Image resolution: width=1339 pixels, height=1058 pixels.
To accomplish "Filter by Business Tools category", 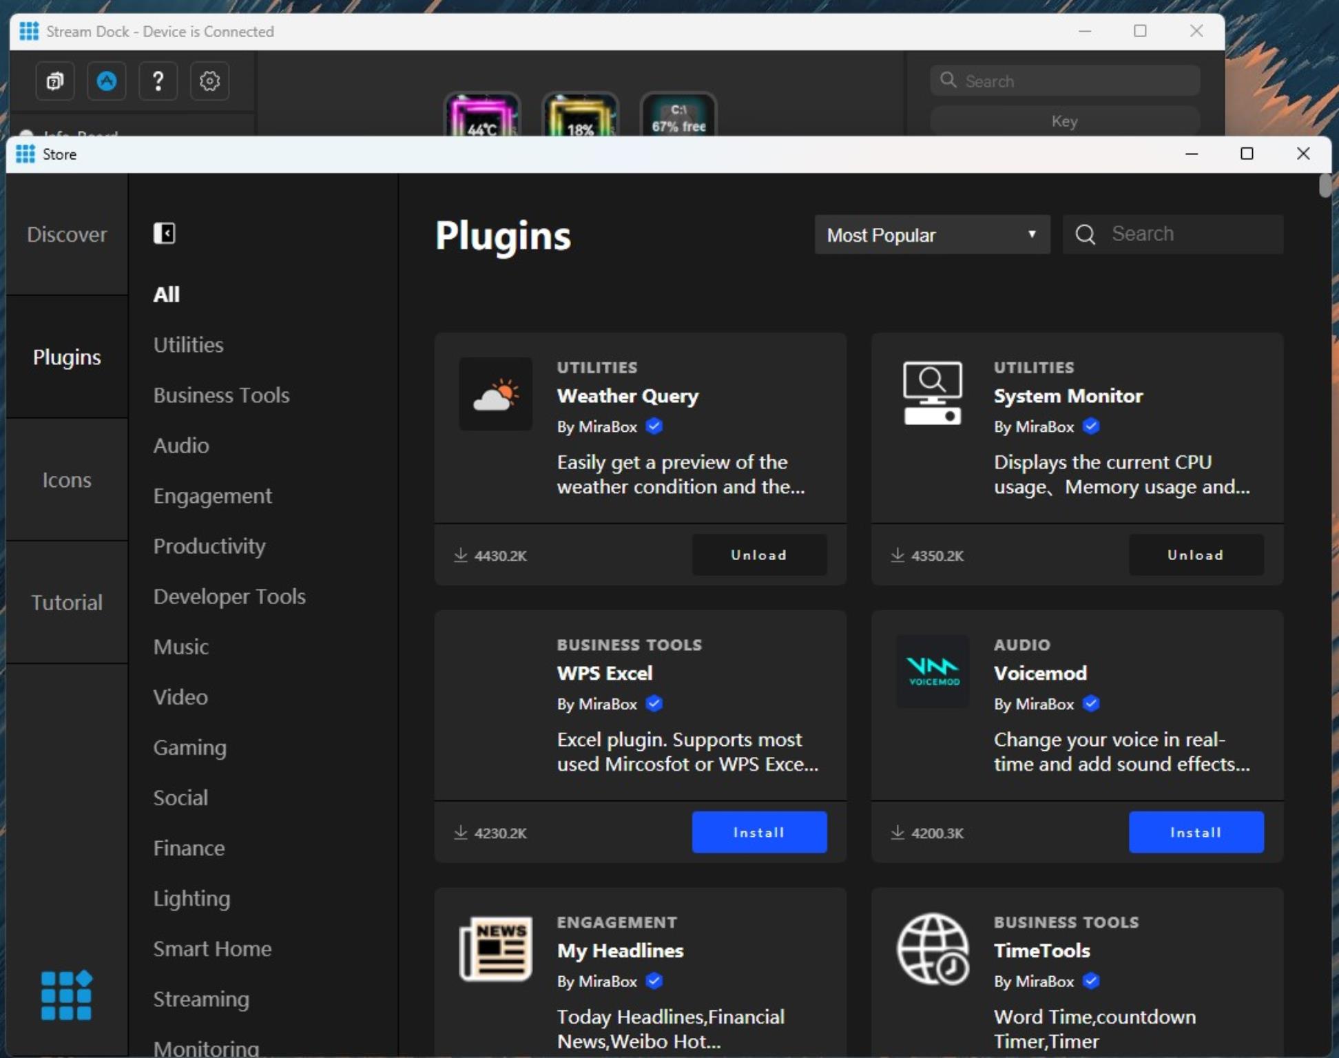I will tap(221, 395).
